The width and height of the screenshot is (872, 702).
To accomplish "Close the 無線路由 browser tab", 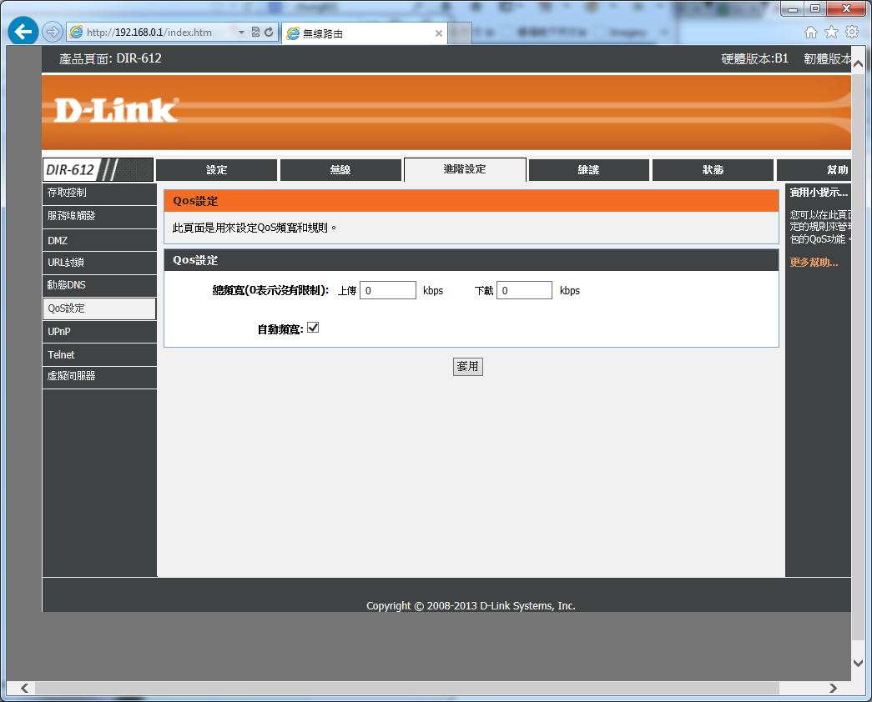I will (x=439, y=33).
